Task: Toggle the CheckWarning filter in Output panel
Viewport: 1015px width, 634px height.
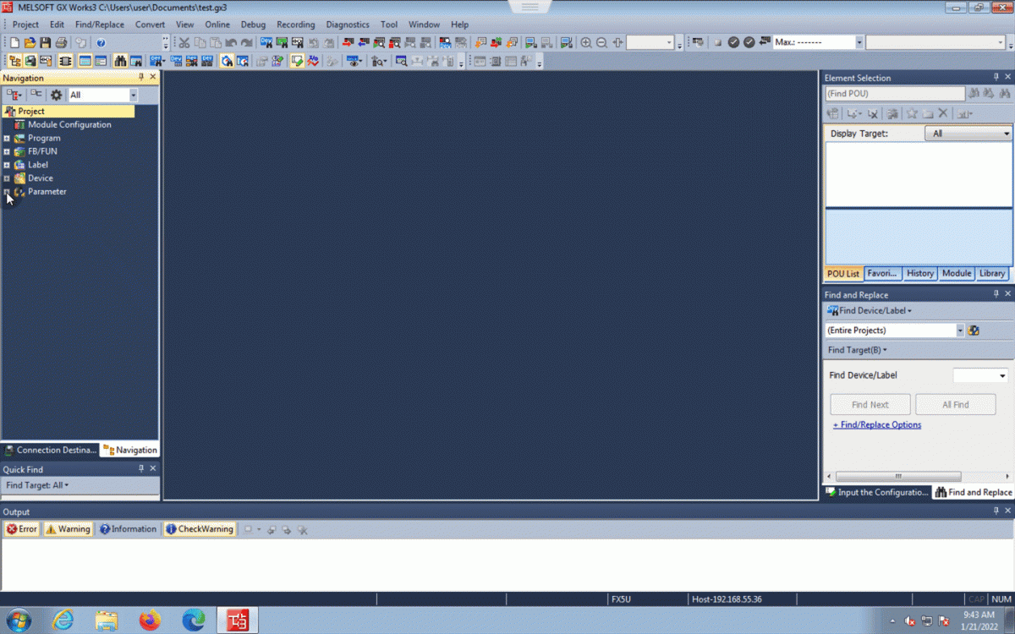Action: 199,529
